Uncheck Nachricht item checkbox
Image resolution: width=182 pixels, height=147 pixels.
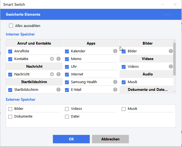click(x=10, y=75)
